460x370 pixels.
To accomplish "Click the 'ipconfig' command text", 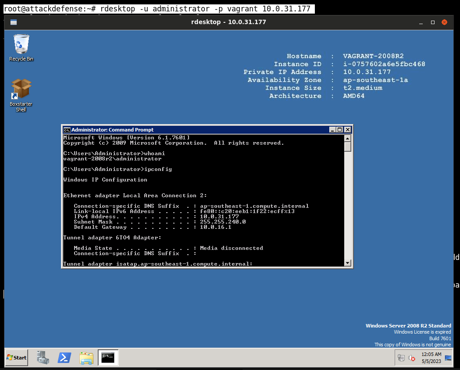I will point(158,169).
